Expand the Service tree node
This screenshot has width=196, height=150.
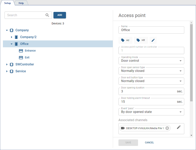7,71
